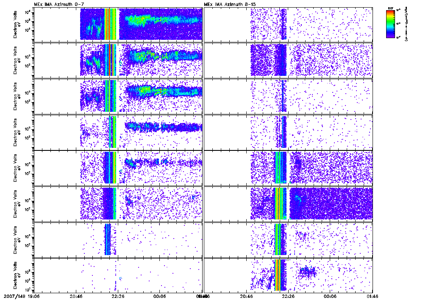Click the rainbow DEF color bar legend
Screen dimensions: 434x300
[390, 24]
